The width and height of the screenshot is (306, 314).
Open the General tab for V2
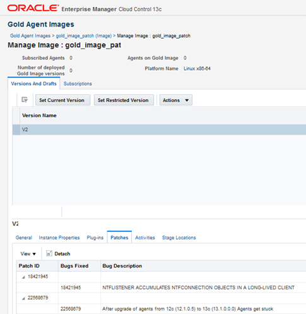pos(24,238)
